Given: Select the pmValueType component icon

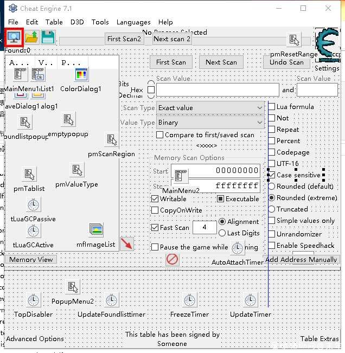Looking at the screenshot, I should (x=77, y=170).
